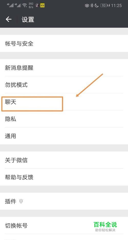This screenshot has height=240, width=128.
Task: Open 关于微信 page
Action: [64, 160]
